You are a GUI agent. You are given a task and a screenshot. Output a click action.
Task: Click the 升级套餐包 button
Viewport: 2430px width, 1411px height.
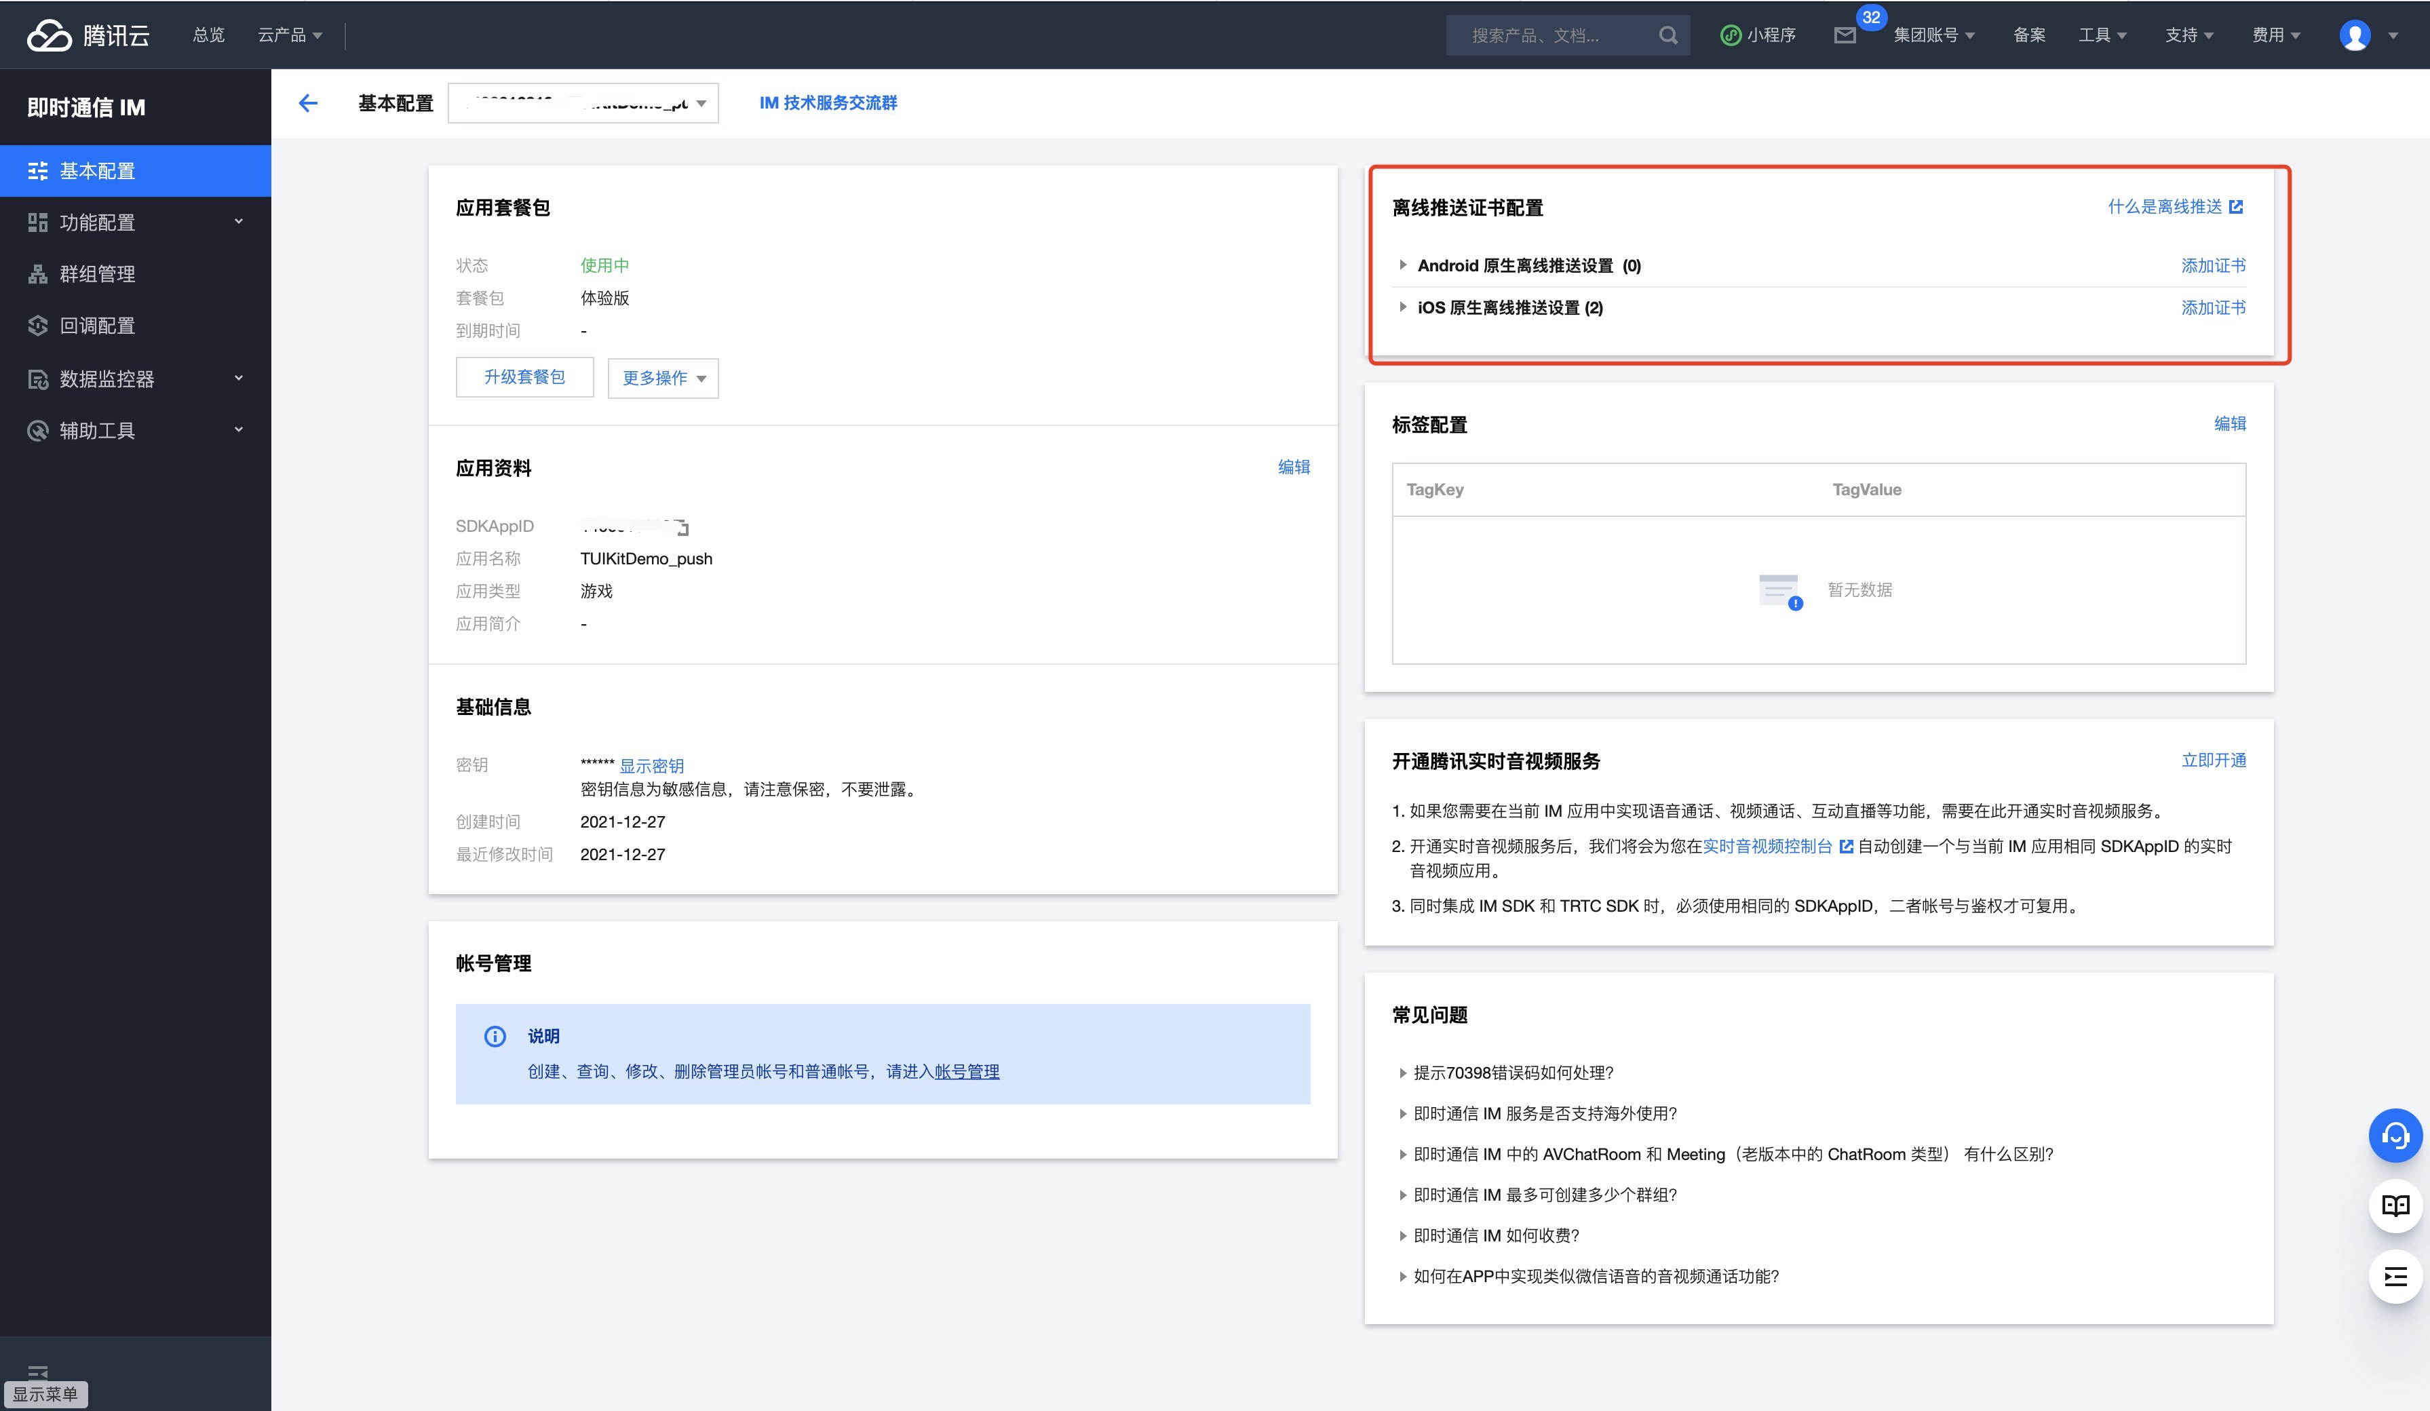click(524, 377)
